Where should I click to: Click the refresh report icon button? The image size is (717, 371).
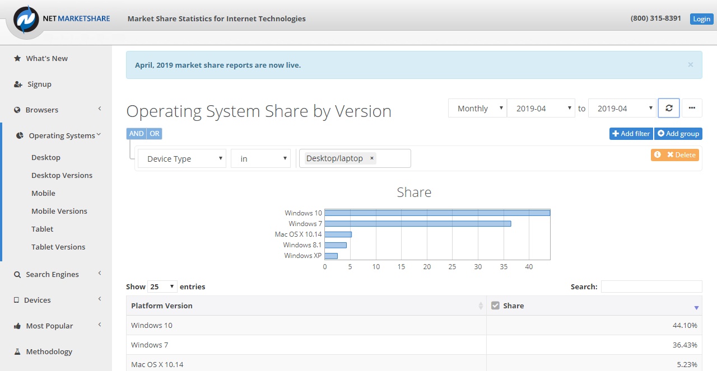point(669,108)
